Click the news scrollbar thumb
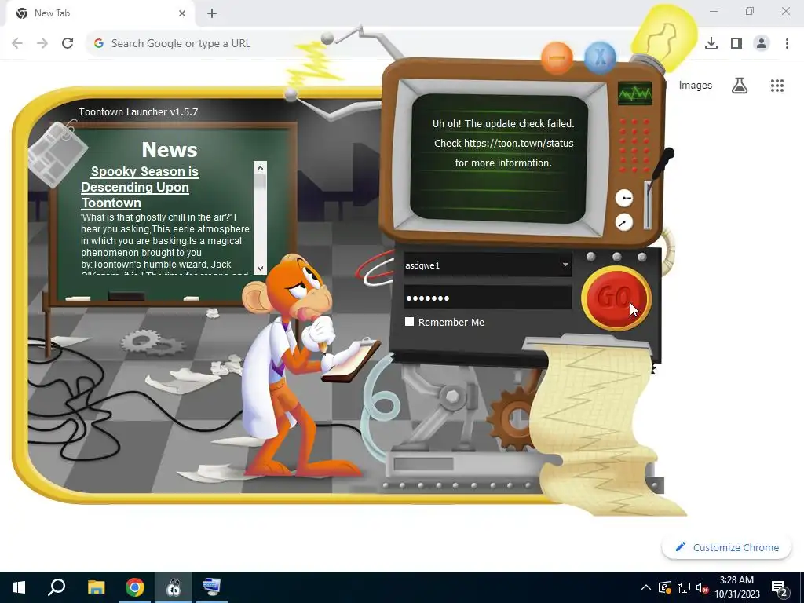804x603 pixels. tap(260, 181)
